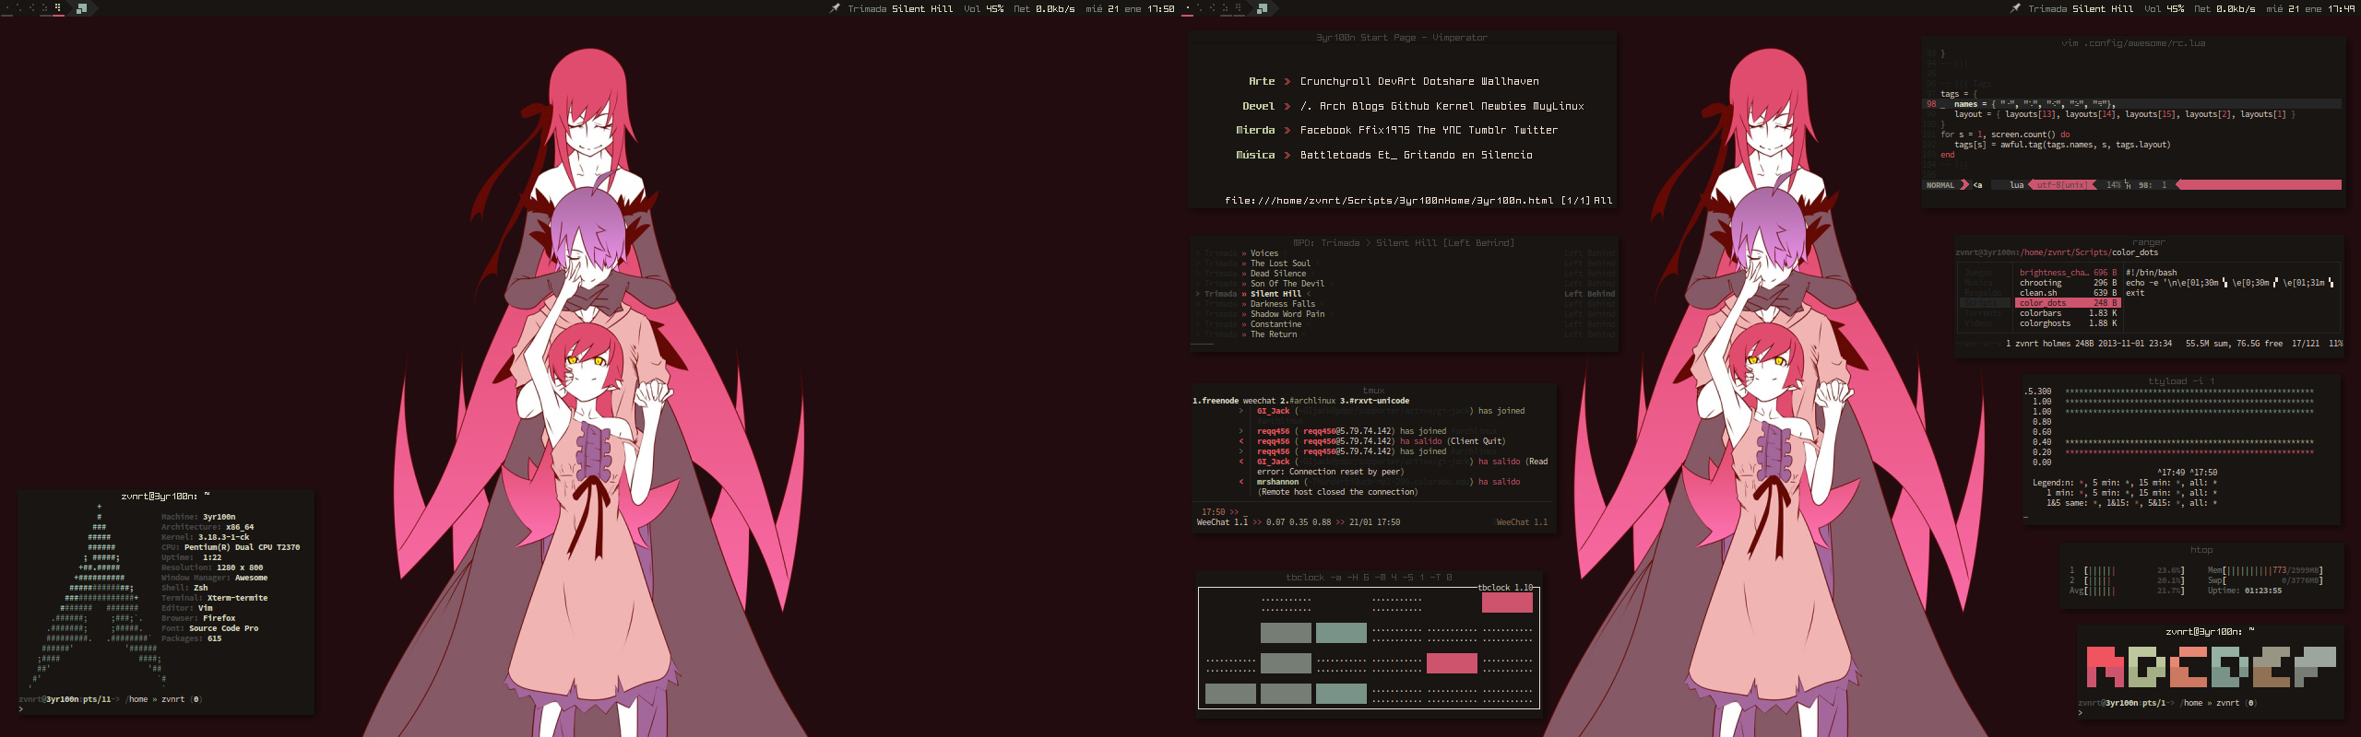Select colorghosts in ranger

point(2068,323)
